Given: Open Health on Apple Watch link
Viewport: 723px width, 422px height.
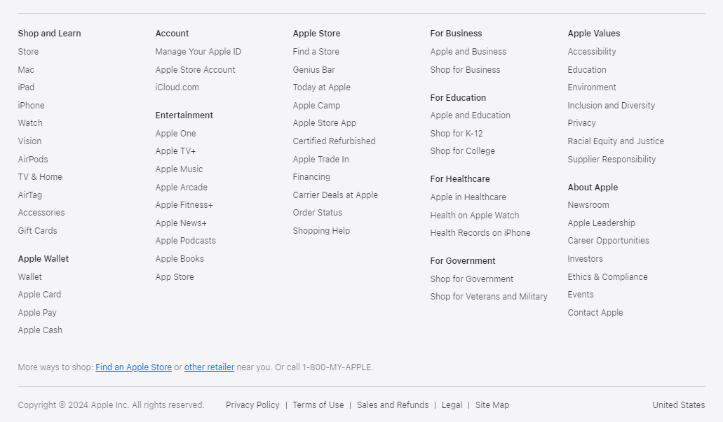Looking at the screenshot, I should (x=474, y=216).
